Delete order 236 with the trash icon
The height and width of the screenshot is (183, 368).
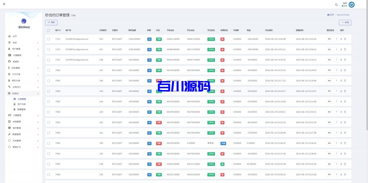[x=345, y=174]
